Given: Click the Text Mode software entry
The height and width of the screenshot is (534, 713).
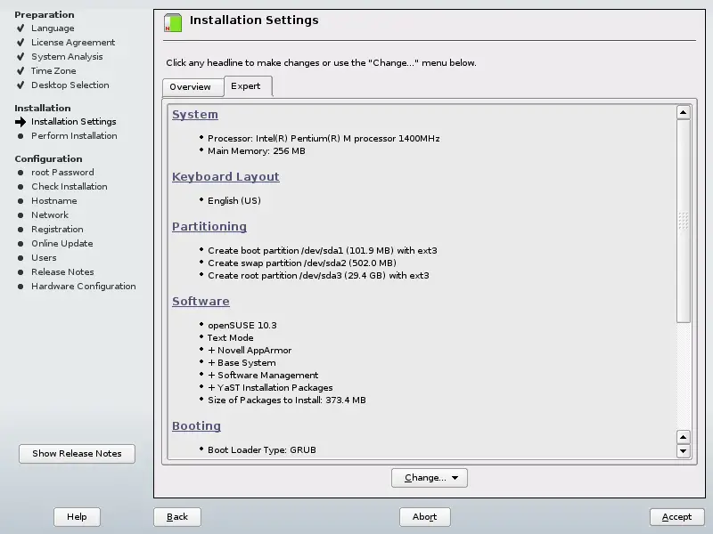Looking at the screenshot, I should [231, 338].
